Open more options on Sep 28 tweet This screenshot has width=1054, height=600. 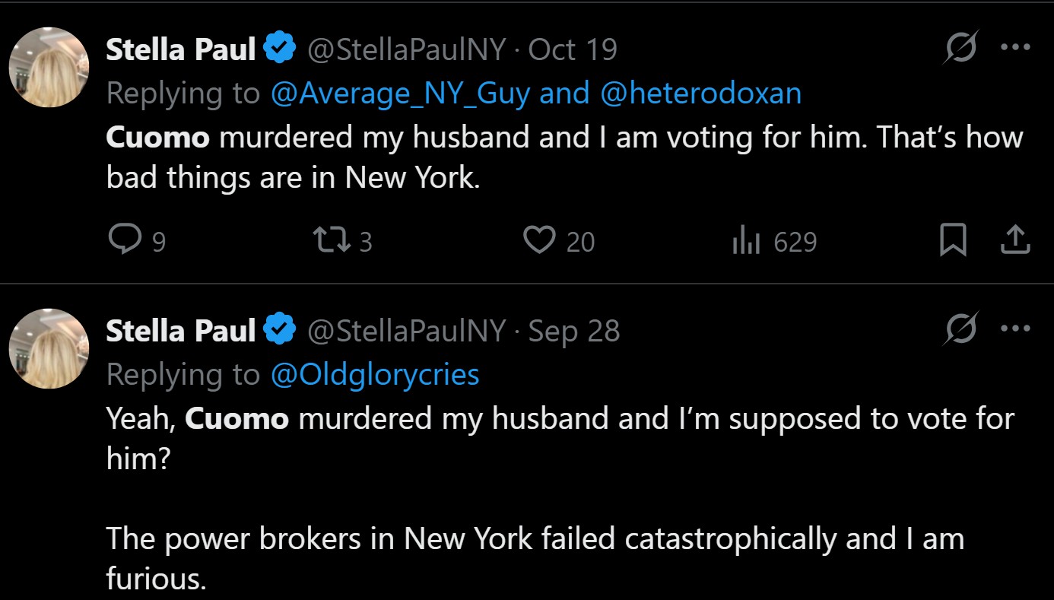(1015, 330)
